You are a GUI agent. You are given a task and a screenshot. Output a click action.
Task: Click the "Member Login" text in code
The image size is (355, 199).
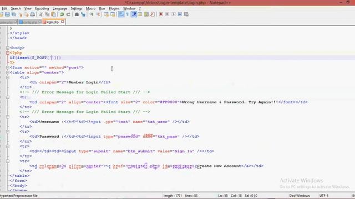[84, 82]
